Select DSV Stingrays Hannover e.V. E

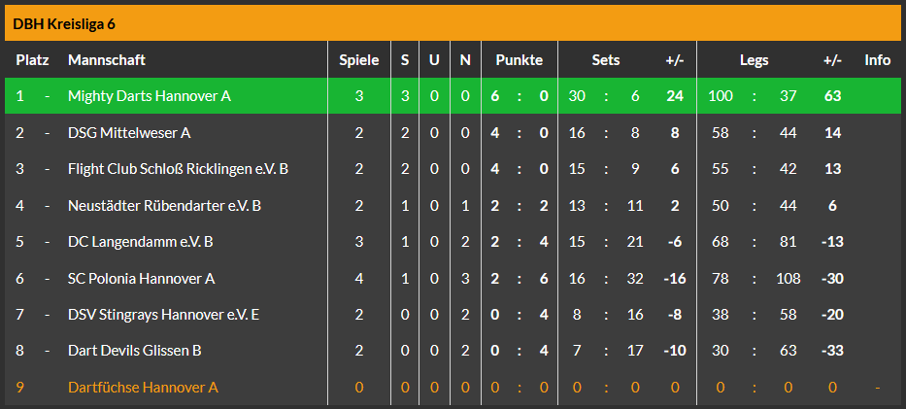[163, 315]
